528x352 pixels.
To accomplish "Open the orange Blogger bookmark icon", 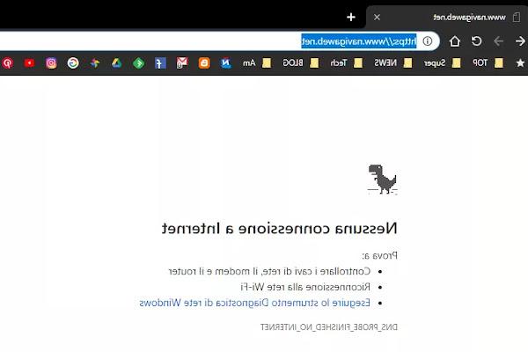I will [204, 63].
